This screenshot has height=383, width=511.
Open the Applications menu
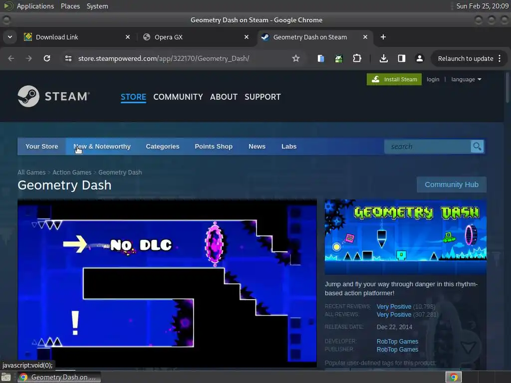(x=35, y=6)
